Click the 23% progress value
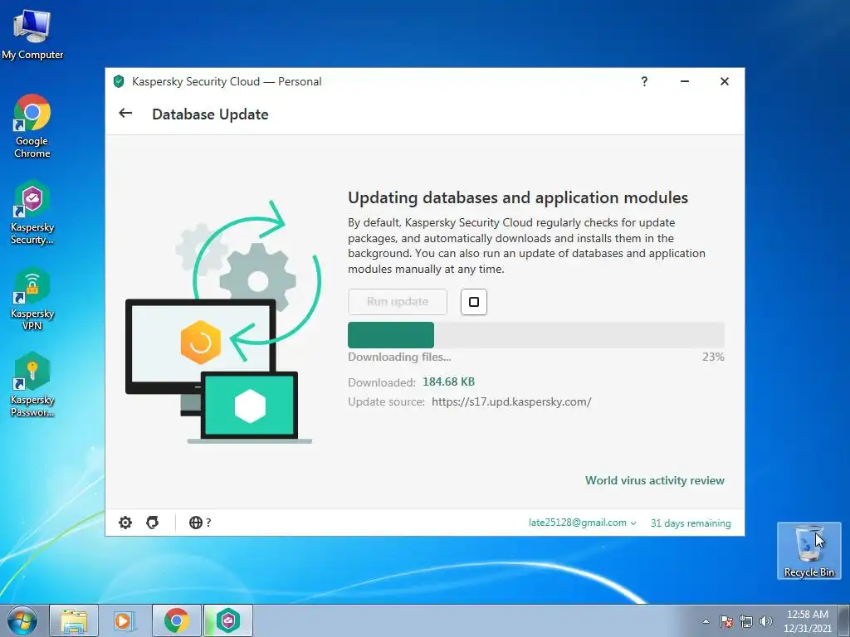850x637 pixels. 713,357
